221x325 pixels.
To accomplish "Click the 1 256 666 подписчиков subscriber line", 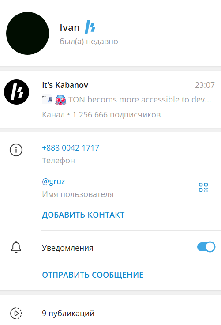I will [116, 115].
